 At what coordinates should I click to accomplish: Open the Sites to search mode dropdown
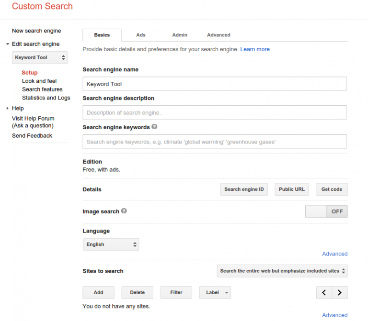point(282,271)
